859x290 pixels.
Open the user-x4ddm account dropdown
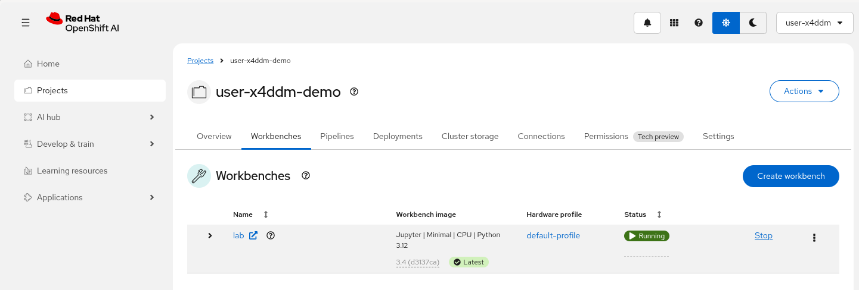click(814, 23)
